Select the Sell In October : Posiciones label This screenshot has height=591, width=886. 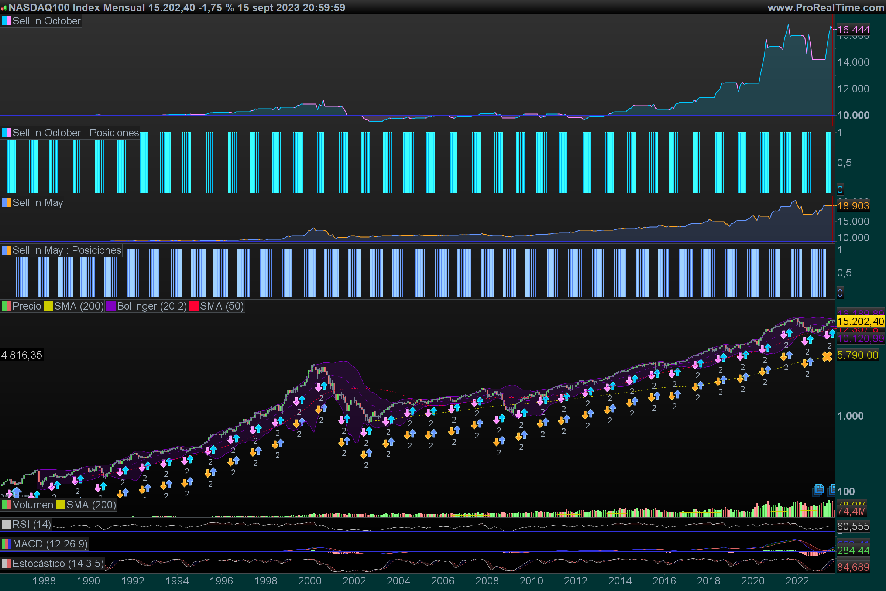(76, 133)
